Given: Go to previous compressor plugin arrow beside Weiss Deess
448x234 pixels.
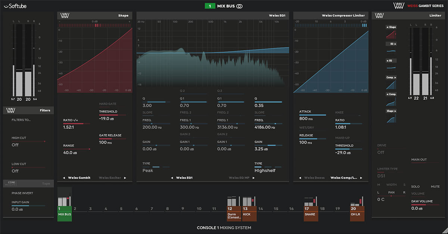Looking at the screenshot, I should coord(301,178).
